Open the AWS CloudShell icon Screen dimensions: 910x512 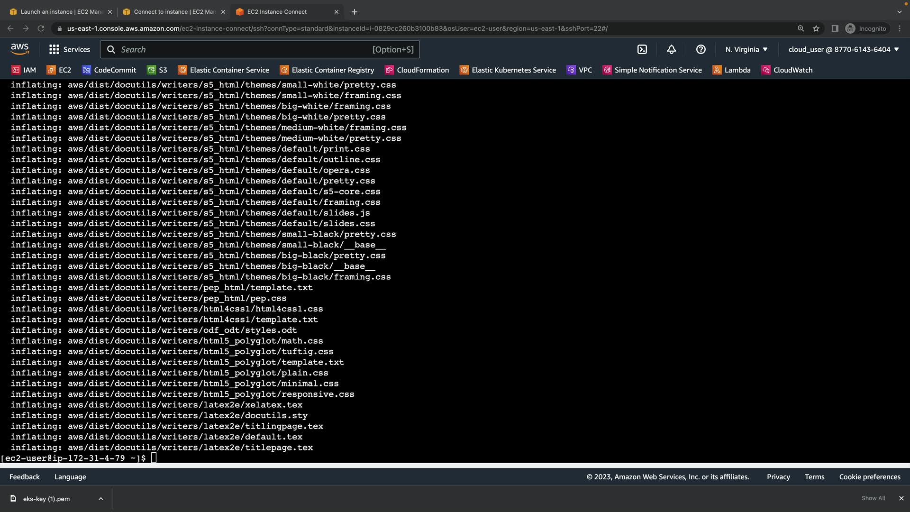pyautogui.click(x=642, y=49)
